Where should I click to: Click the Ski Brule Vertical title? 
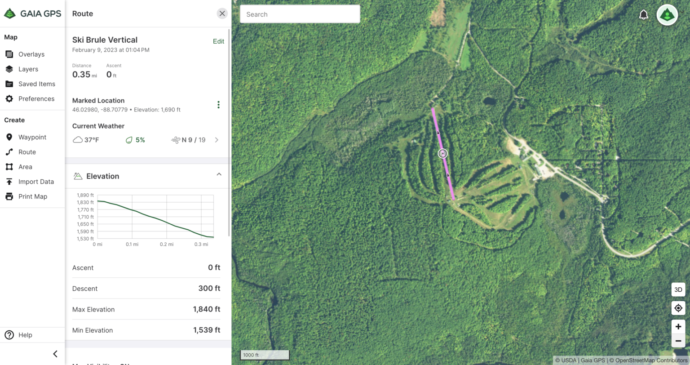(x=105, y=40)
